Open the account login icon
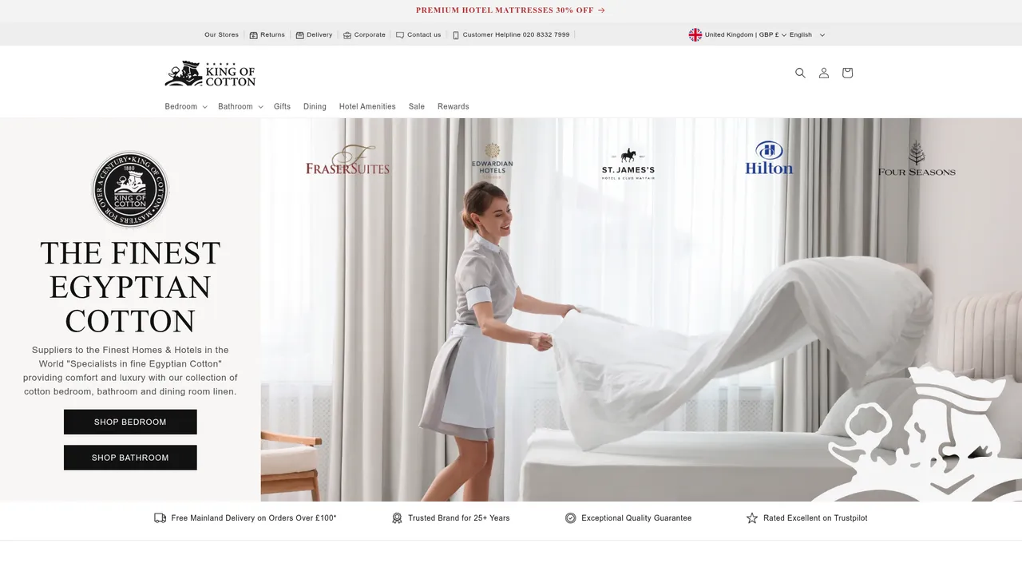Viewport: 1022px width, 575px height. [x=824, y=73]
